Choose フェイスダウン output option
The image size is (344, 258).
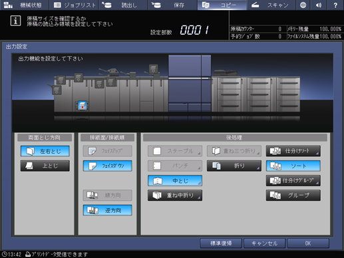[108, 166]
